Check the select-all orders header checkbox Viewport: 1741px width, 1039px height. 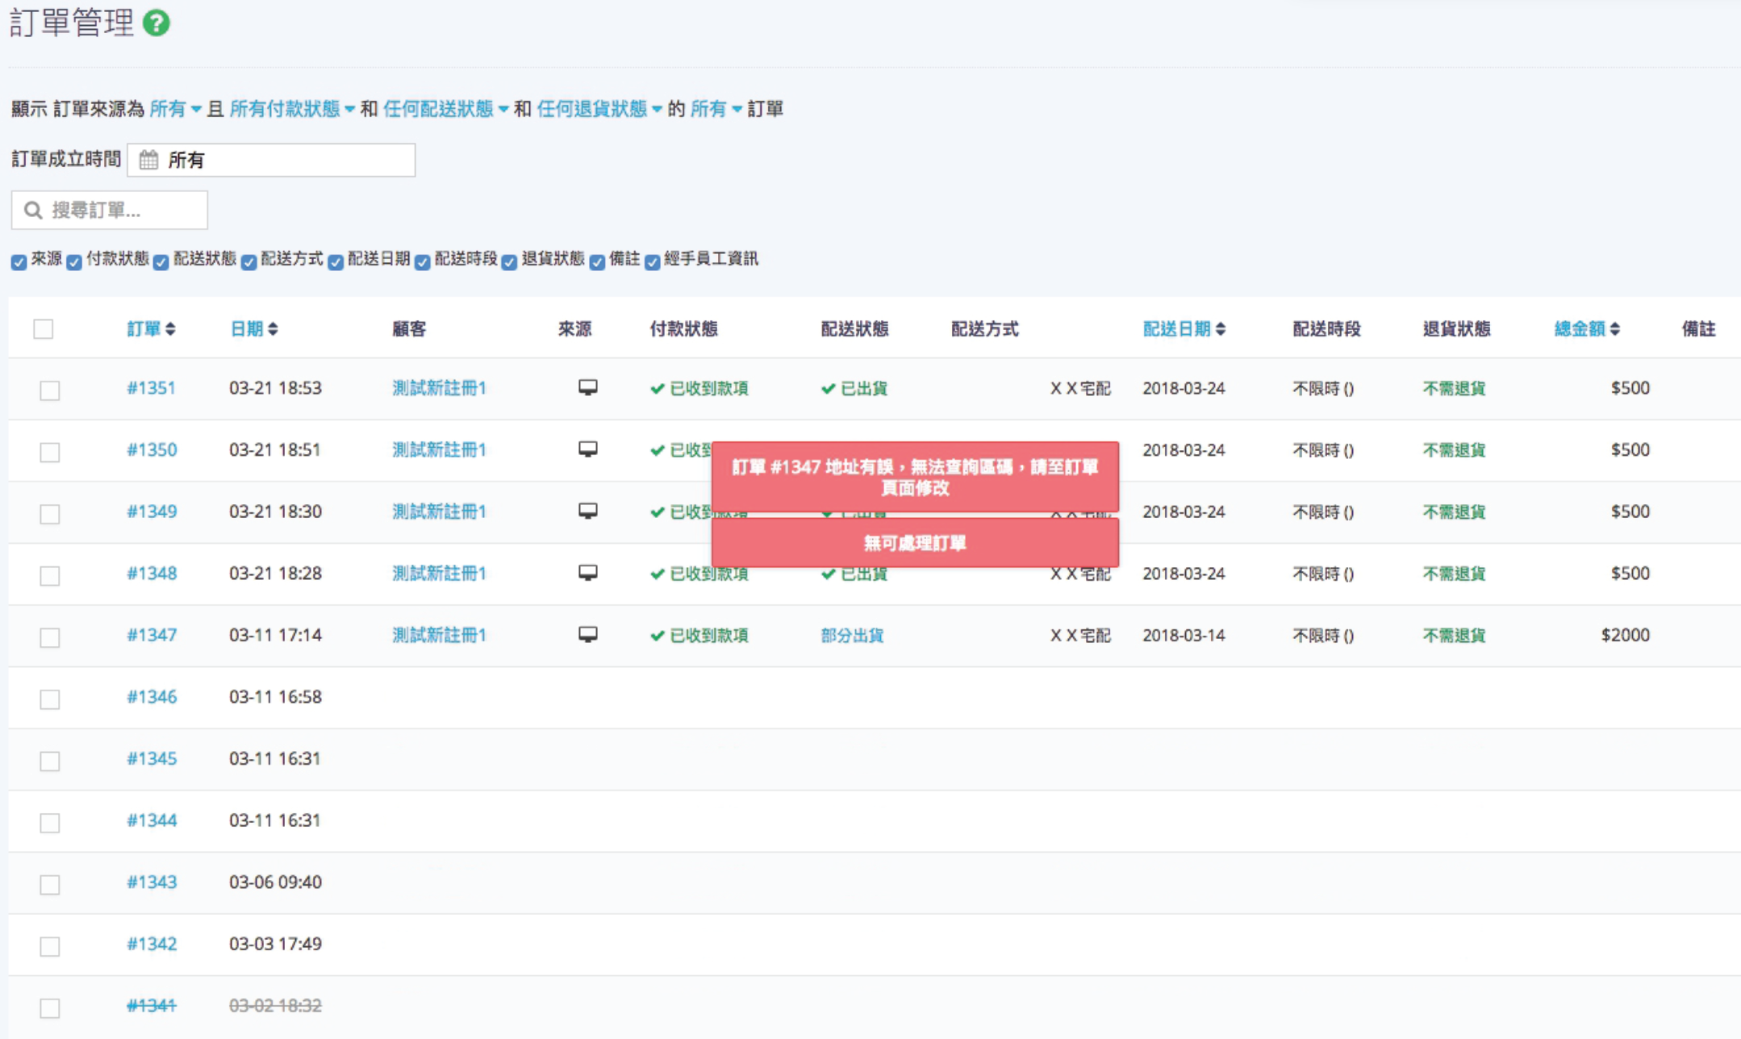click(x=44, y=329)
